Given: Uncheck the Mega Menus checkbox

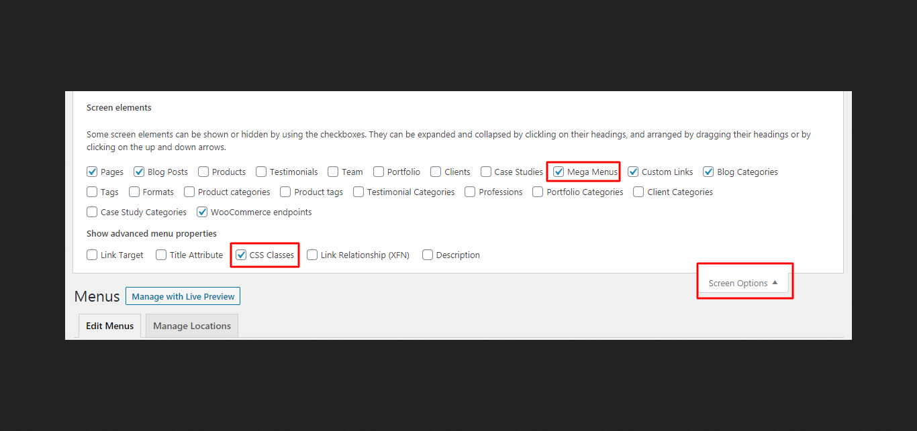Looking at the screenshot, I should (x=559, y=172).
